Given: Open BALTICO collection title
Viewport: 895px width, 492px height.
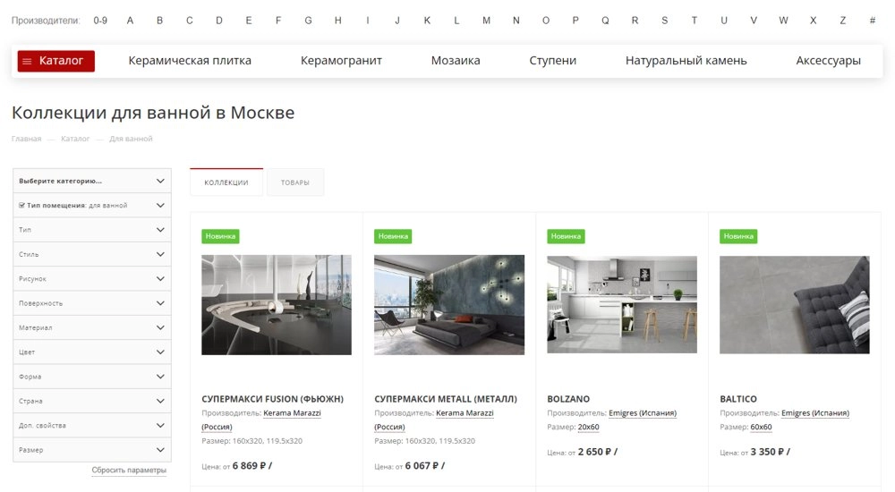Looking at the screenshot, I should click(738, 399).
